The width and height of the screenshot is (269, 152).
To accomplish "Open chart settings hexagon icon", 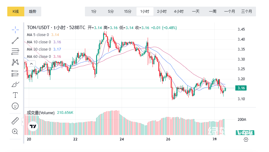I will click(246, 140).
